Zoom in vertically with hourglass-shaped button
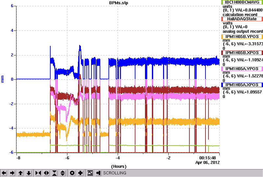This screenshot has height=177, width=263. 55,173
